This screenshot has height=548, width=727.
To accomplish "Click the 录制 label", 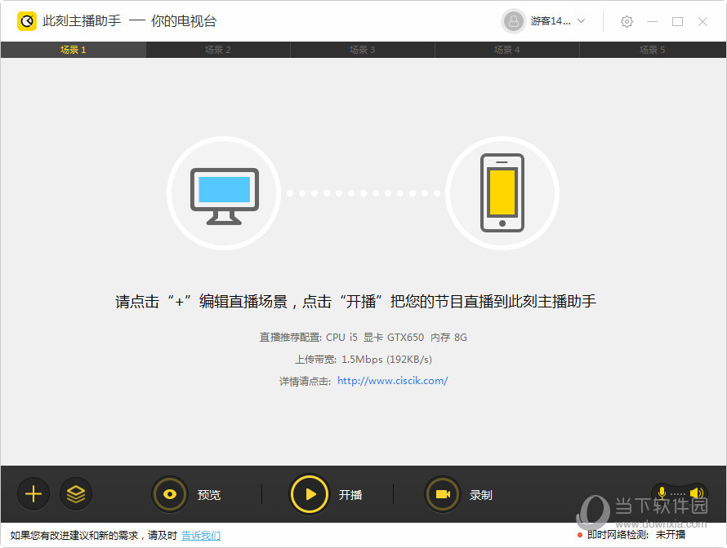I will pyautogui.click(x=481, y=495).
